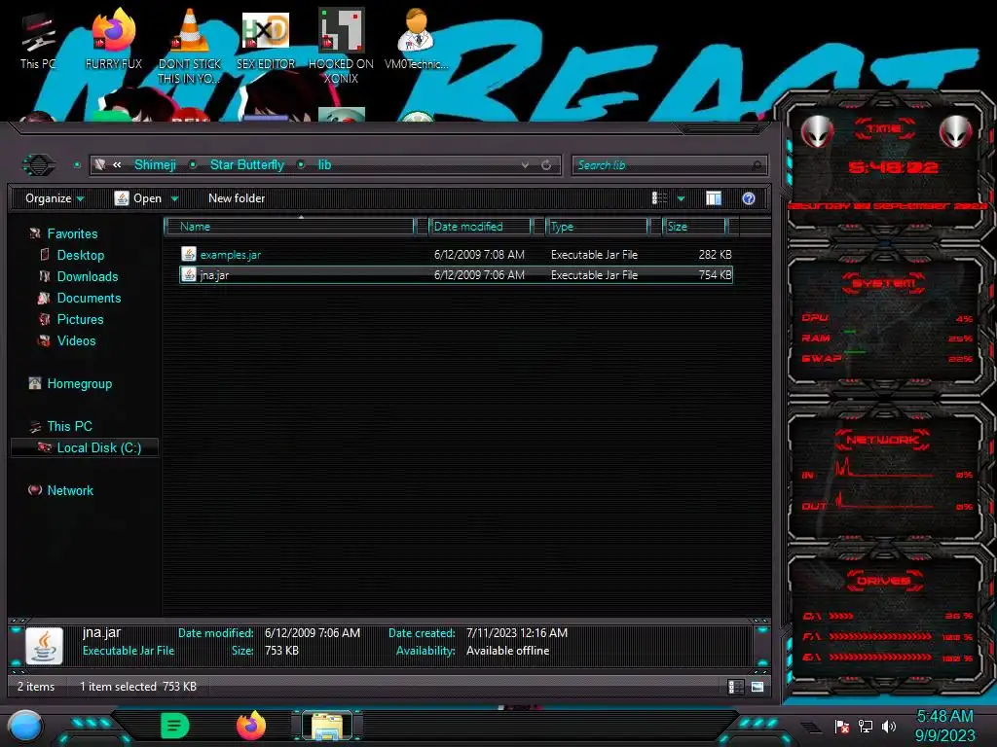Click the refresh button in address bar
Viewport: 997px width, 747px height.
[546, 165]
